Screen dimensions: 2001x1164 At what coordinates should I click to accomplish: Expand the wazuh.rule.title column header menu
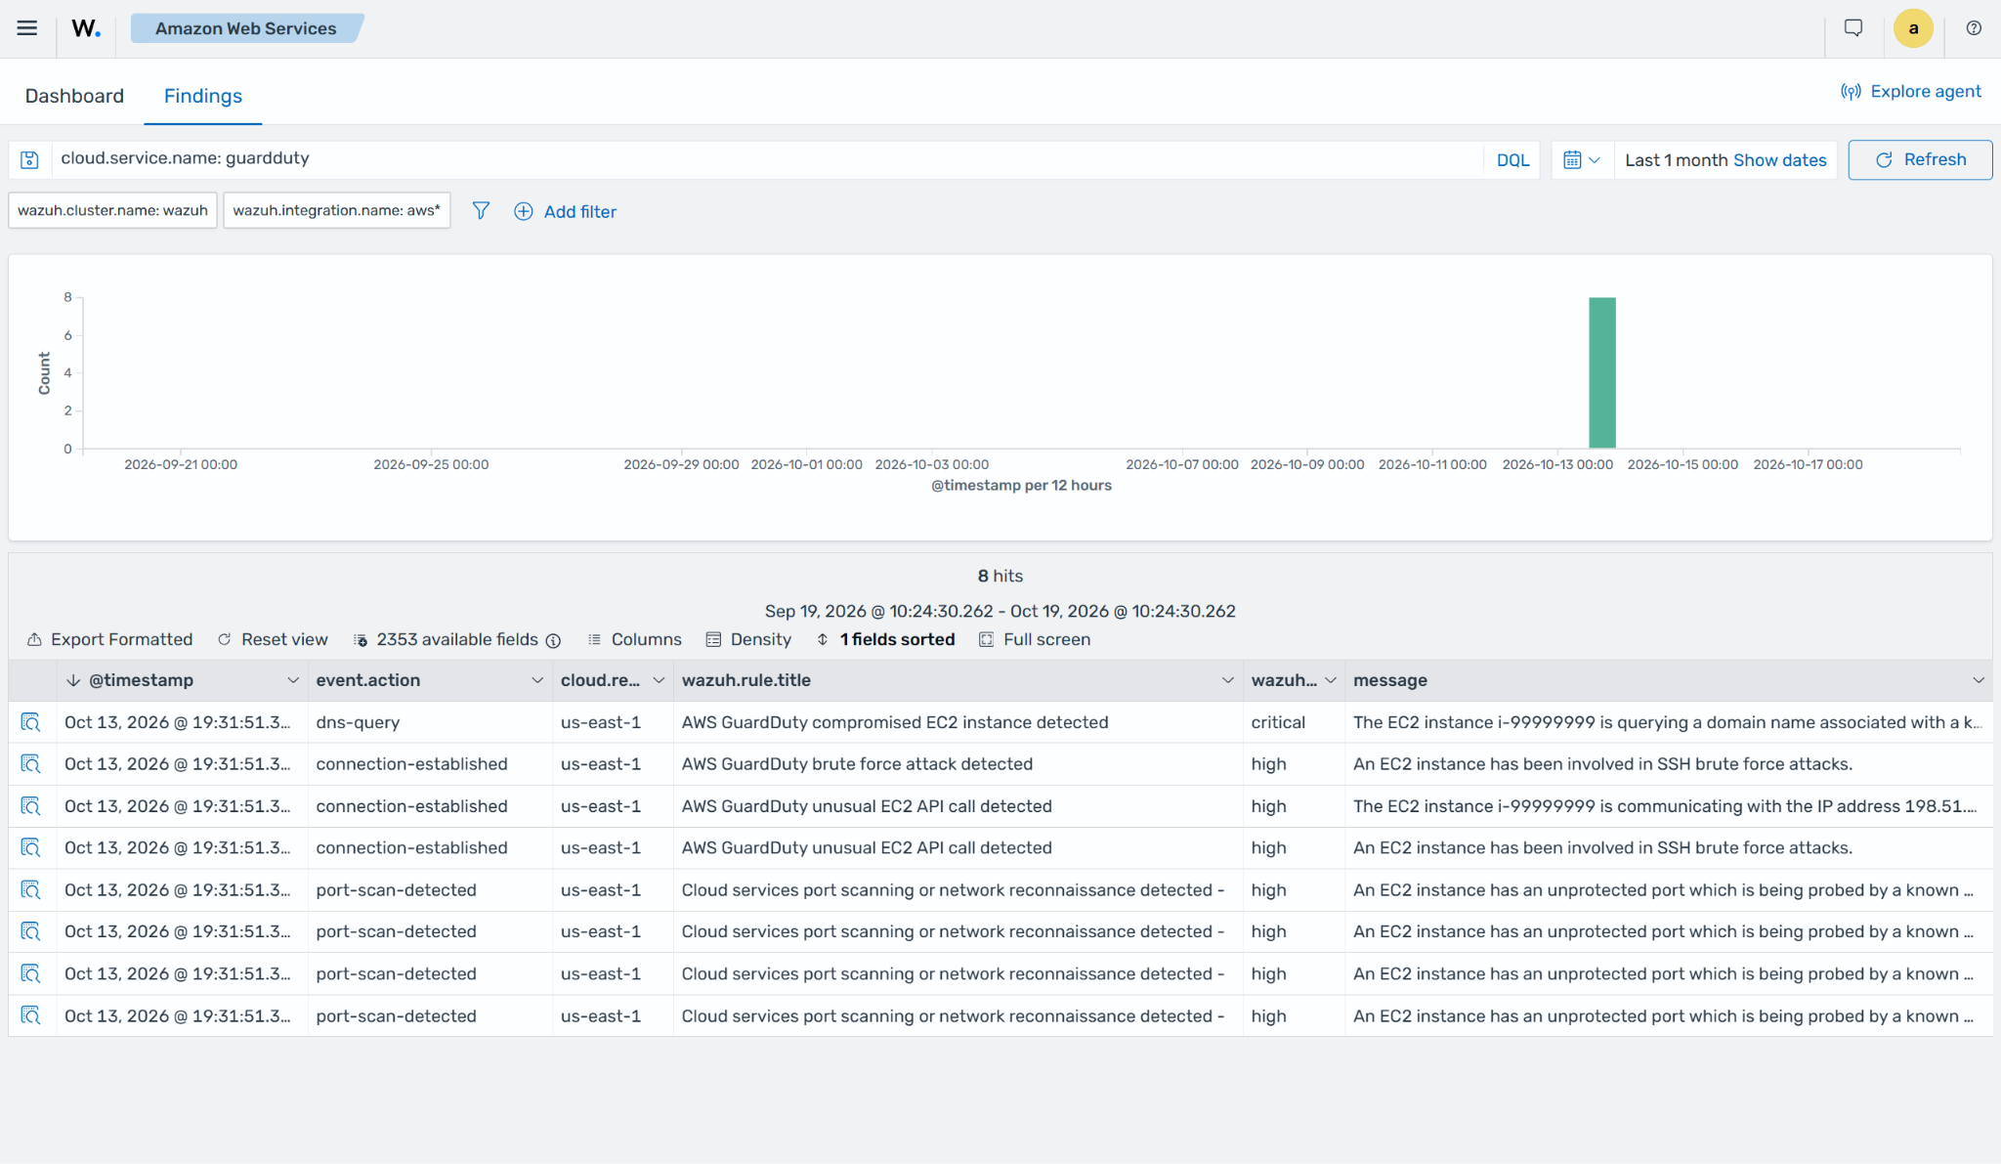(1227, 680)
